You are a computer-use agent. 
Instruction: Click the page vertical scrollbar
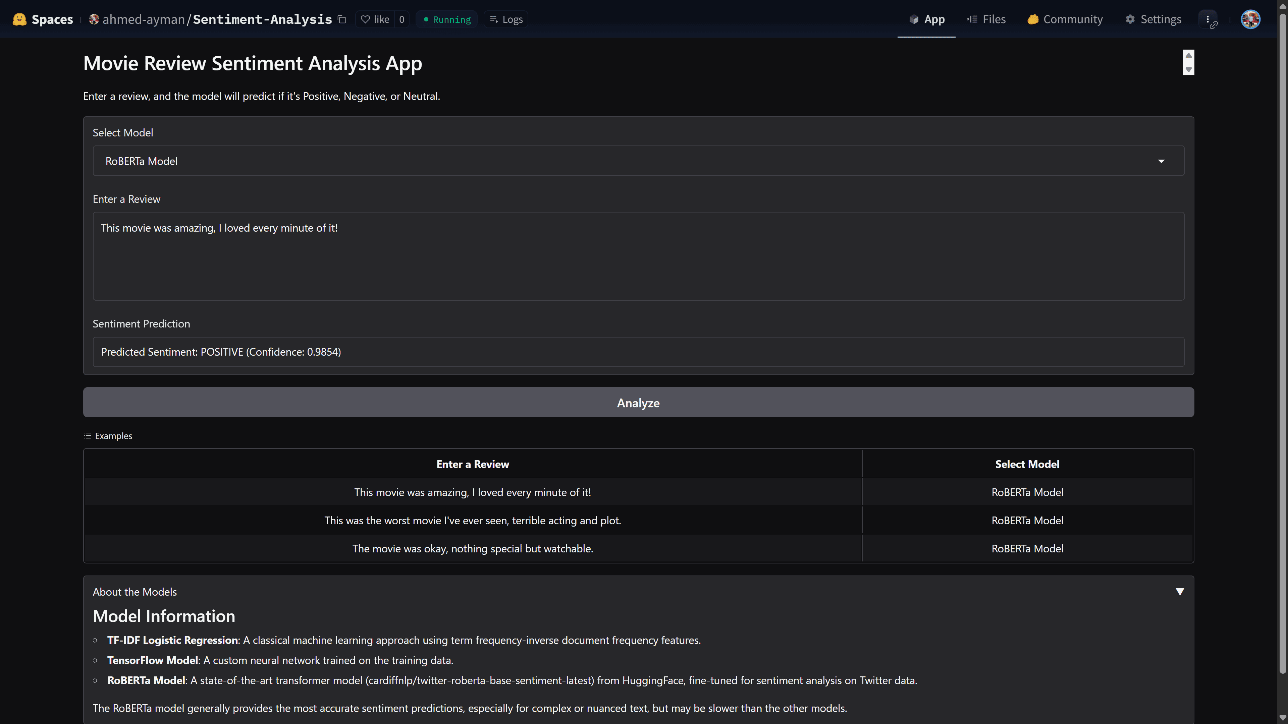(x=1283, y=350)
